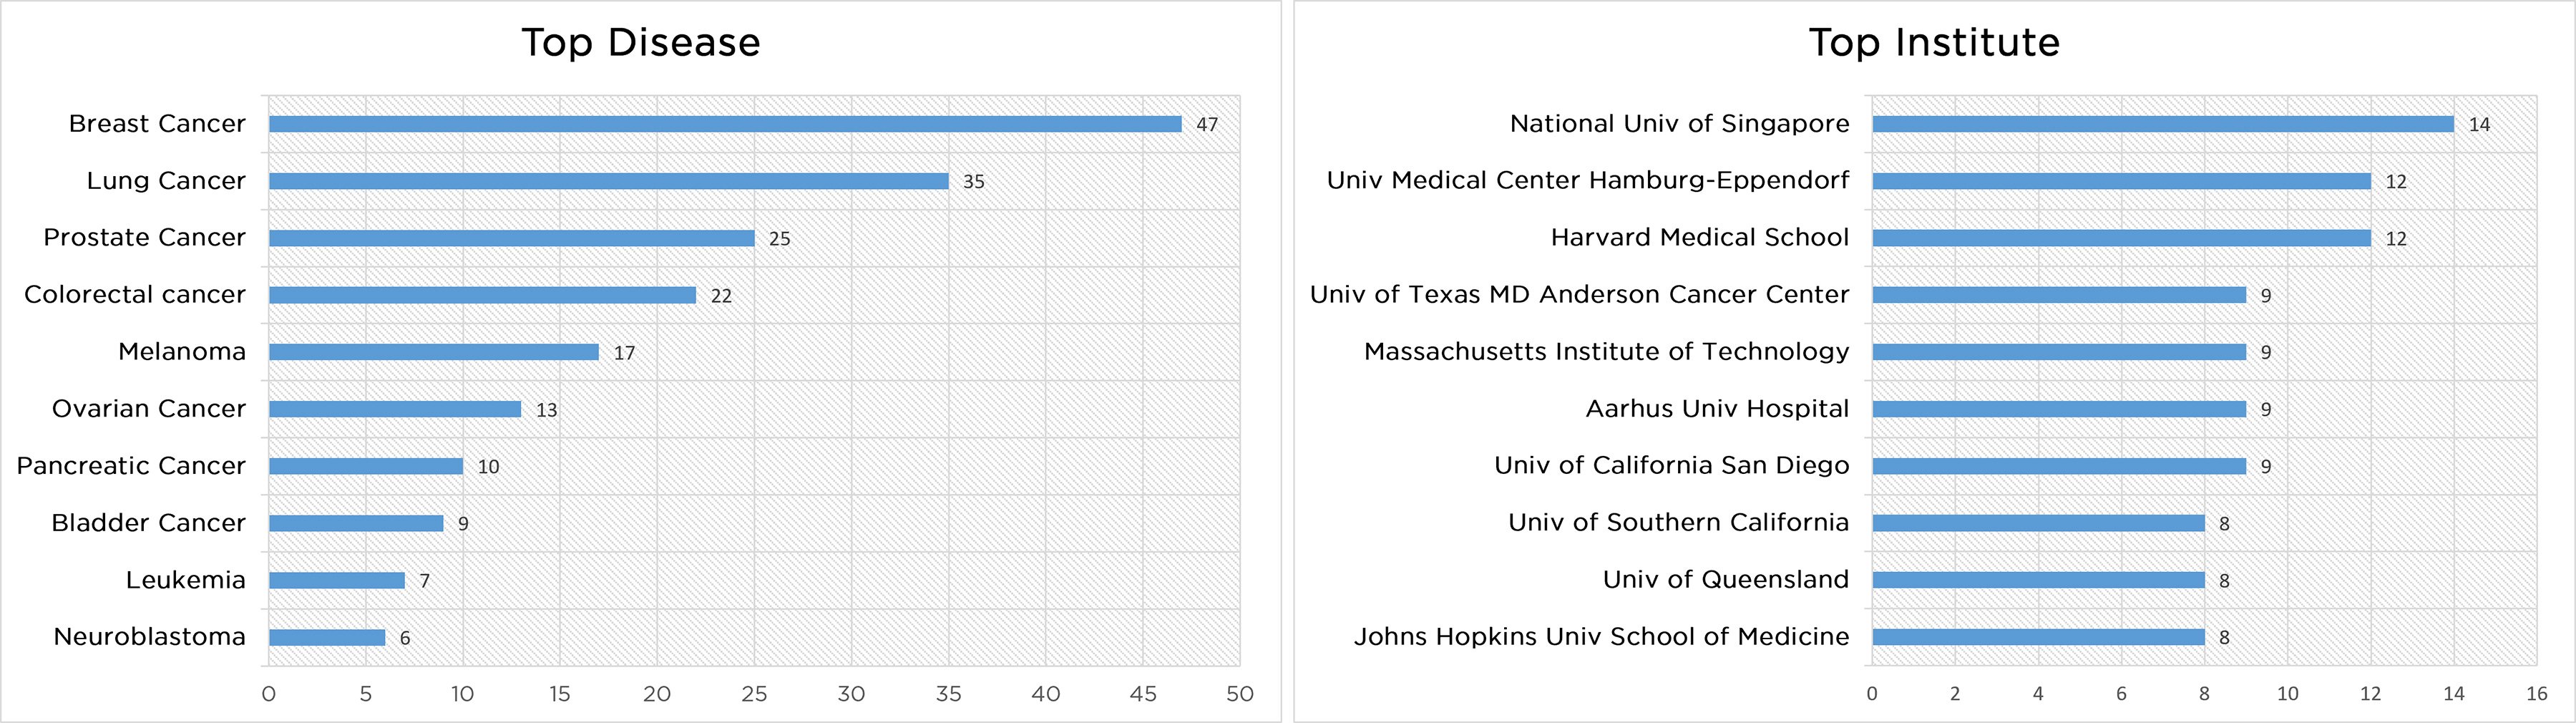The width and height of the screenshot is (2576, 723).
Task: Select the Breast Cancer data label 47
Action: [1207, 125]
